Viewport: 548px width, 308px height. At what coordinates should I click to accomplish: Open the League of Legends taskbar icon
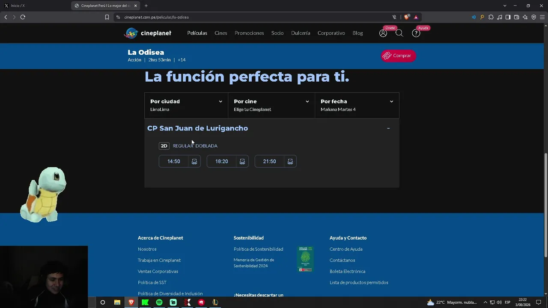(215, 302)
